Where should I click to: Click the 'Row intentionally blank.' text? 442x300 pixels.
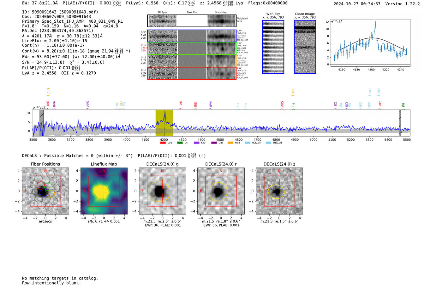click(x=51, y=283)
